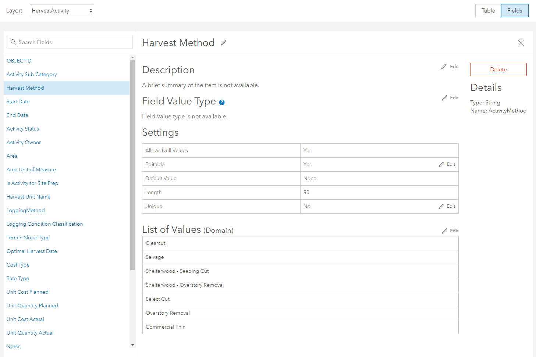Close the Harvest Method details panel
The image size is (536, 357).
(521, 43)
